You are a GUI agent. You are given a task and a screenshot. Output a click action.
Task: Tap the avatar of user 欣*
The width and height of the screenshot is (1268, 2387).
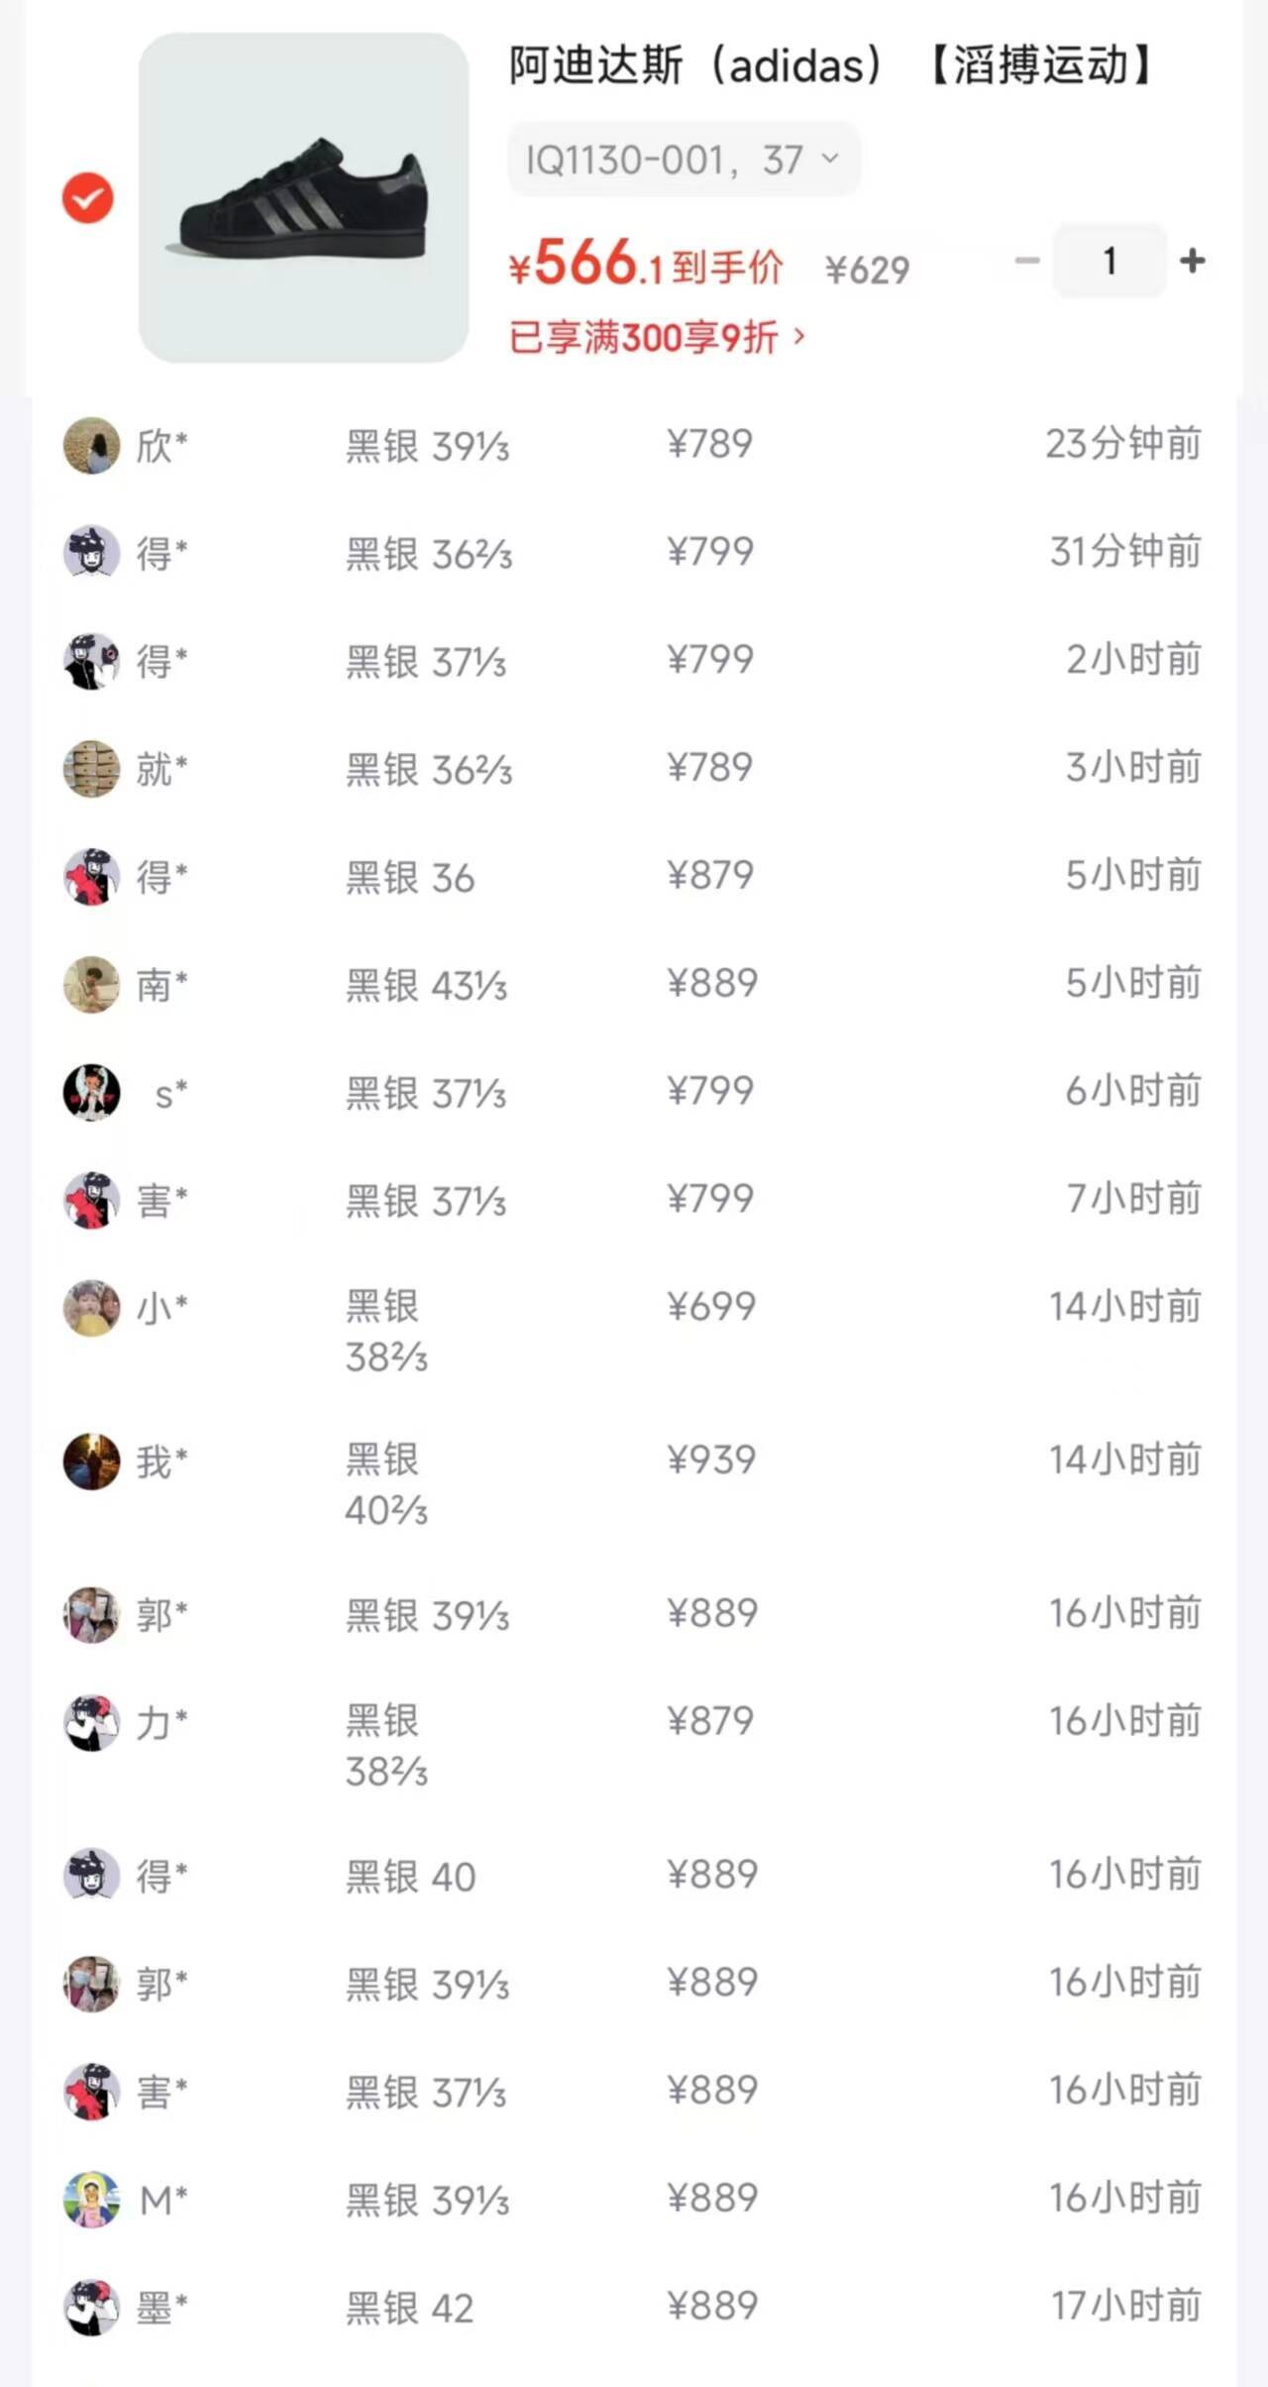coord(91,446)
